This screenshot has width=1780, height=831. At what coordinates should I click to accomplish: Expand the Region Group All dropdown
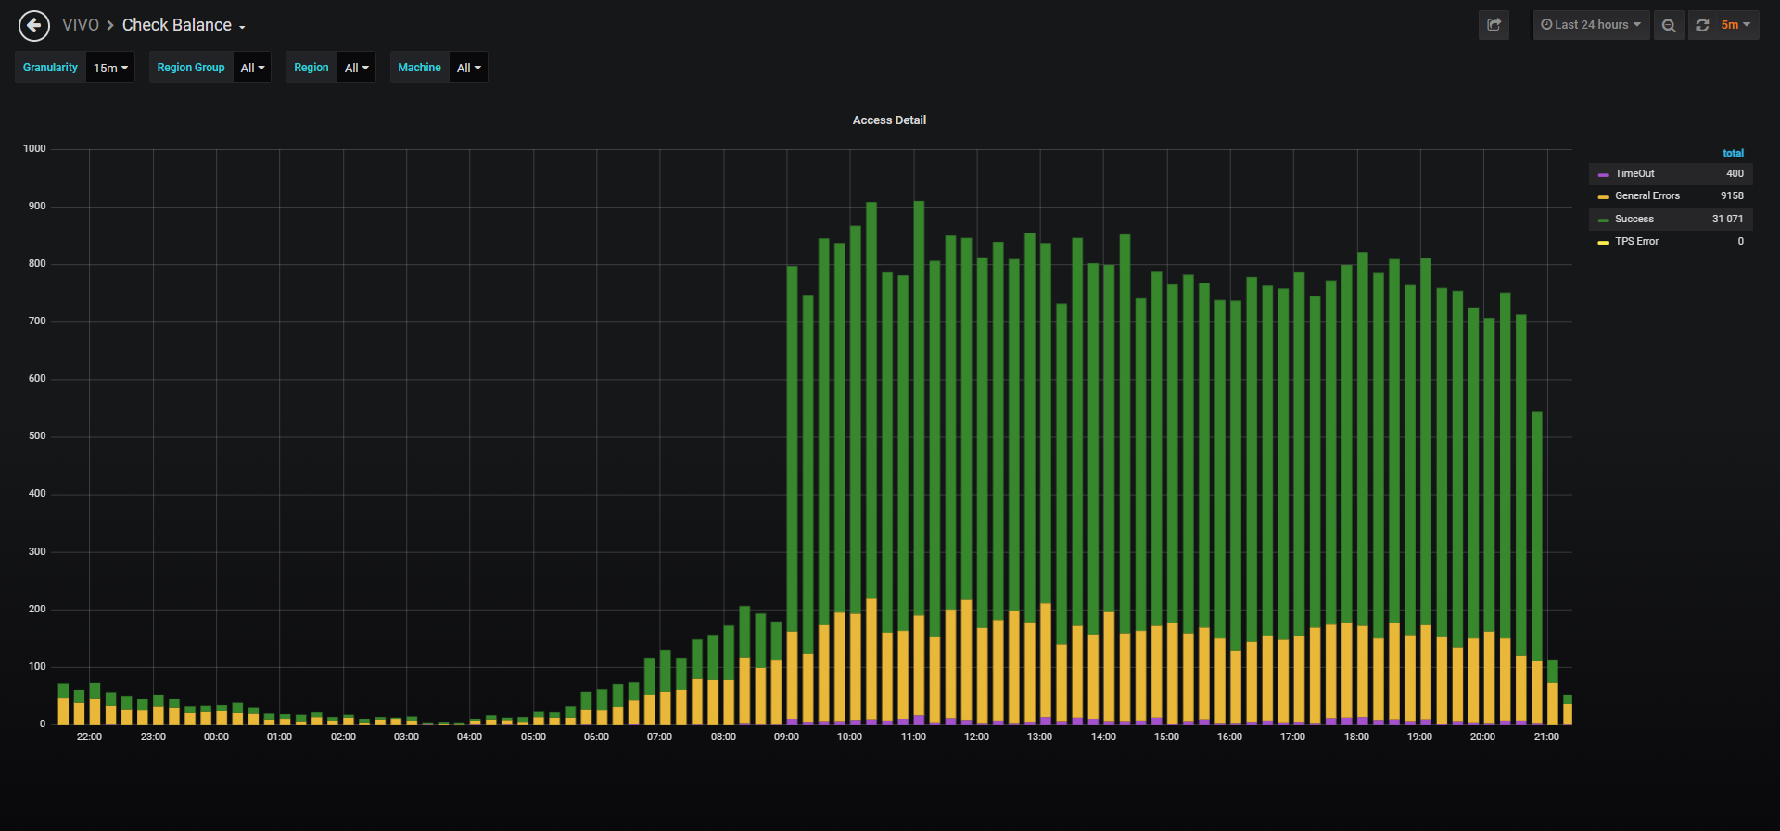252,68
